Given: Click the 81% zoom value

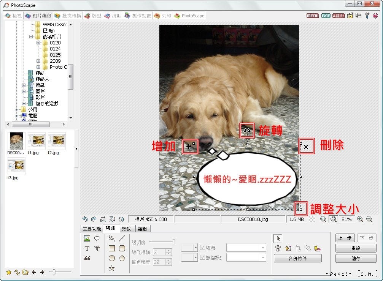Looking at the screenshot, I should (346, 219).
